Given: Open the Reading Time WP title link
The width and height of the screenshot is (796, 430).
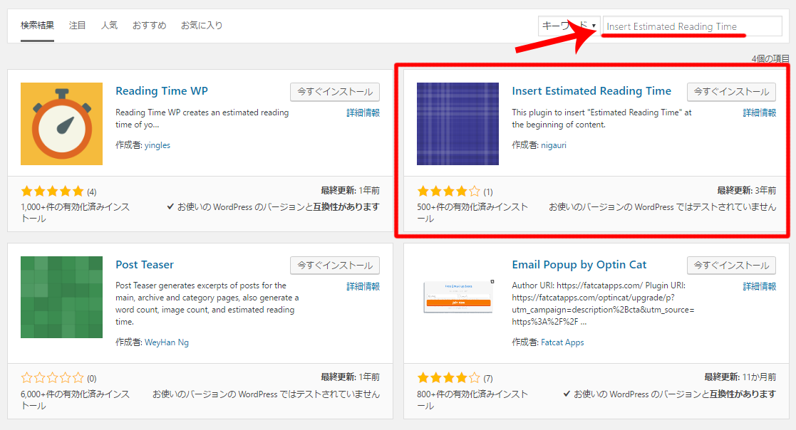Looking at the screenshot, I should [x=162, y=90].
